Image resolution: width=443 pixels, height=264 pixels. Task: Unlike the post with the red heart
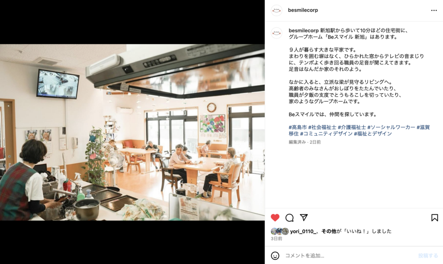click(275, 217)
